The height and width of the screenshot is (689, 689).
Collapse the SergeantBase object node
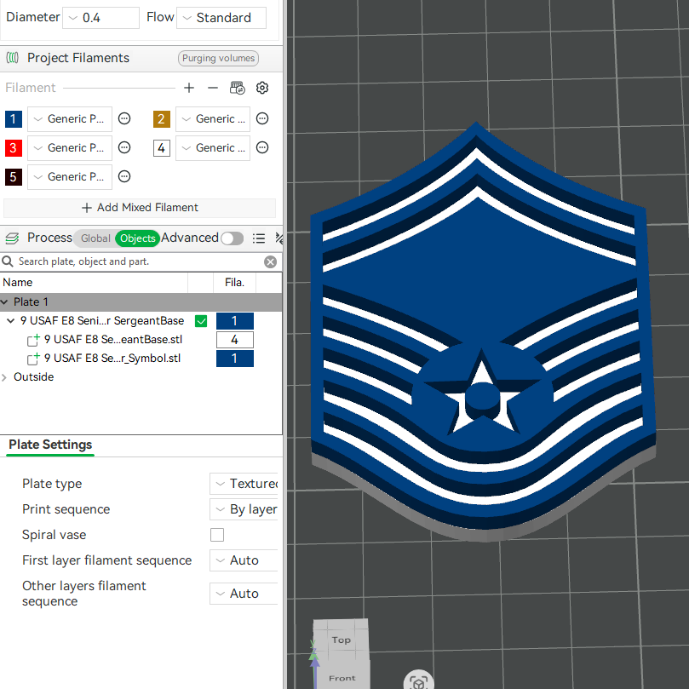point(11,321)
